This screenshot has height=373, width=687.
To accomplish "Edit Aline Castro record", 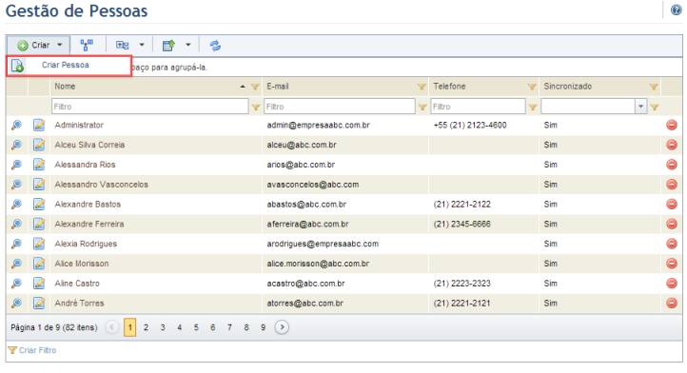I will point(39,284).
